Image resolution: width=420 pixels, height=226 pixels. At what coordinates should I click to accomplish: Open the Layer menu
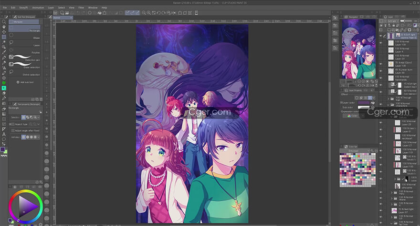[x=51, y=8]
